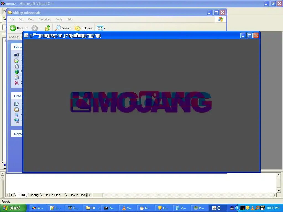Screen dimensions: 283x212
Task: Click output pane vertical scroll up arrow
Action: click(279, 175)
